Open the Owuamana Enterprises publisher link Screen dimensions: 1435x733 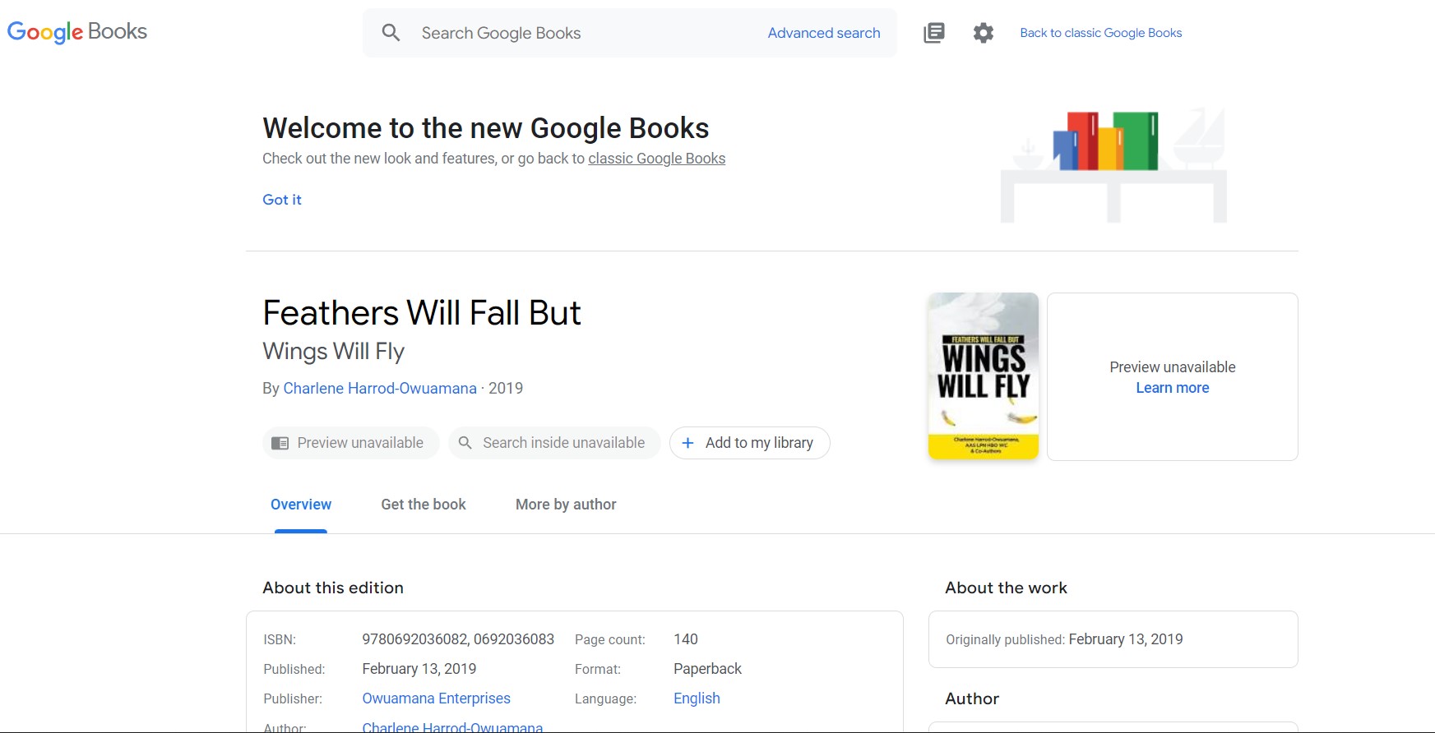point(436,698)
